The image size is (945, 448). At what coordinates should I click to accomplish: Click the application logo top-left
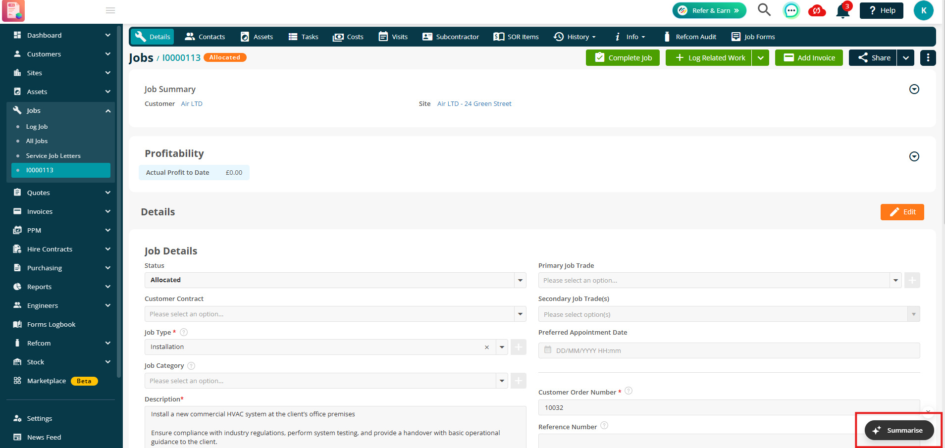(x=13, y=11)
